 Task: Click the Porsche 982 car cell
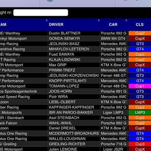114,49
